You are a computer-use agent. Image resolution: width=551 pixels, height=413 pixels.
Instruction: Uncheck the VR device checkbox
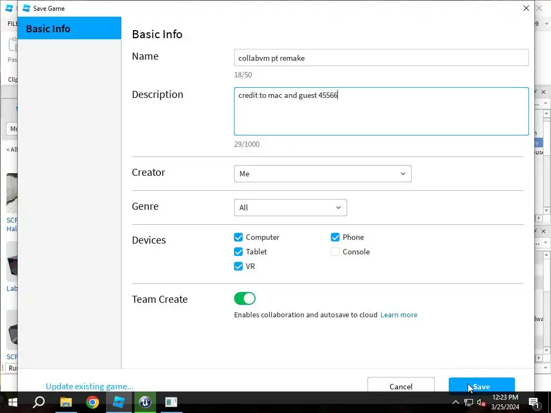[238, 266]
